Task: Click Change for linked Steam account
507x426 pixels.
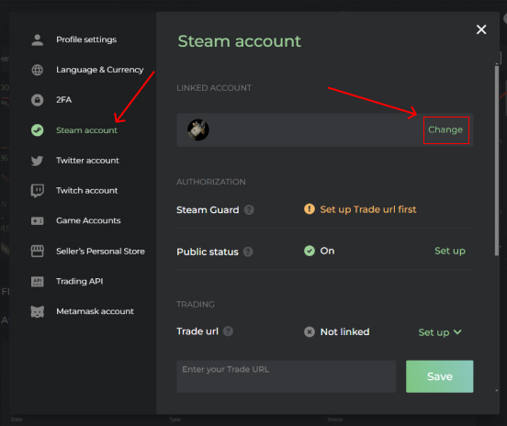Action: click(445, 129)
